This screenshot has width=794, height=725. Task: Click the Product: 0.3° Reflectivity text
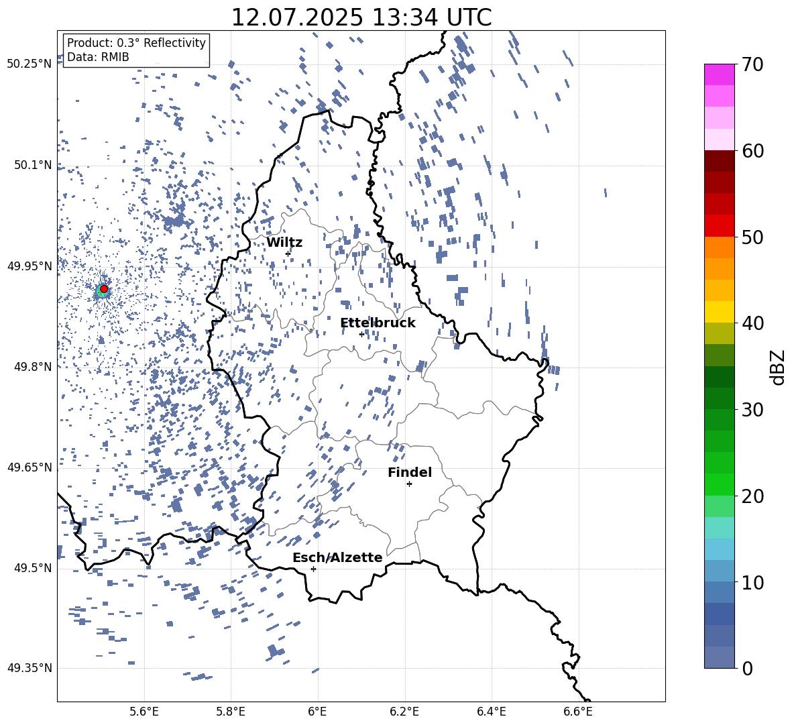(136, 43)
